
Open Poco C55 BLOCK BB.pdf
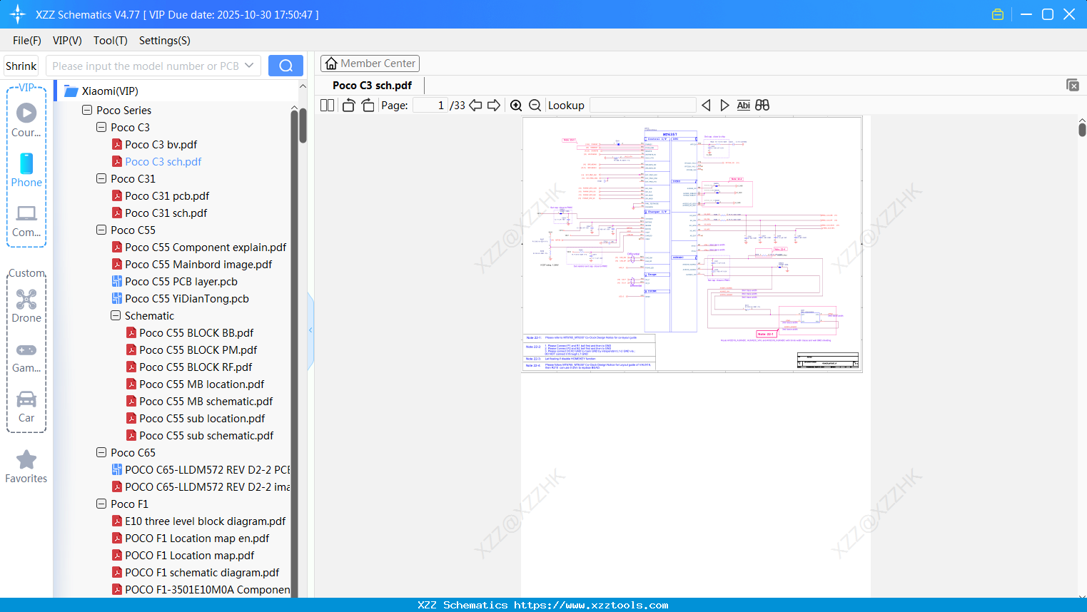coord(196,332)
